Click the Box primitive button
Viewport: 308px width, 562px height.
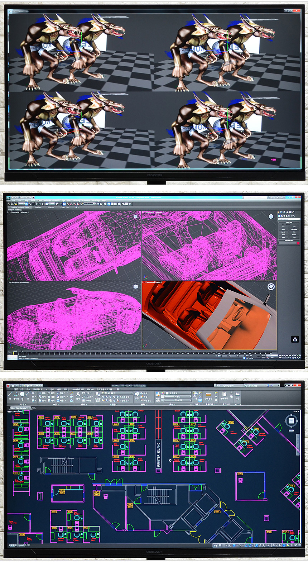(284, 227)
